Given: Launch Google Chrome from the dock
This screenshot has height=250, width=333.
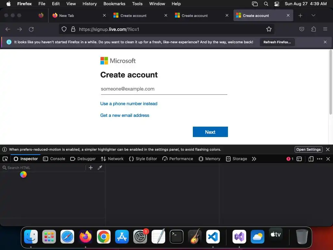Looking at the screenshot, I should tap(104, 236).
